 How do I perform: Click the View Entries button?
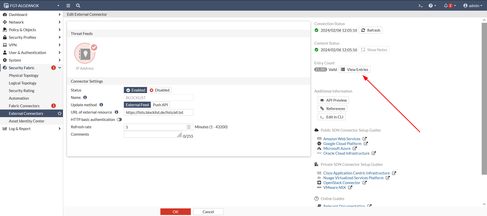(x=355, y=69)
